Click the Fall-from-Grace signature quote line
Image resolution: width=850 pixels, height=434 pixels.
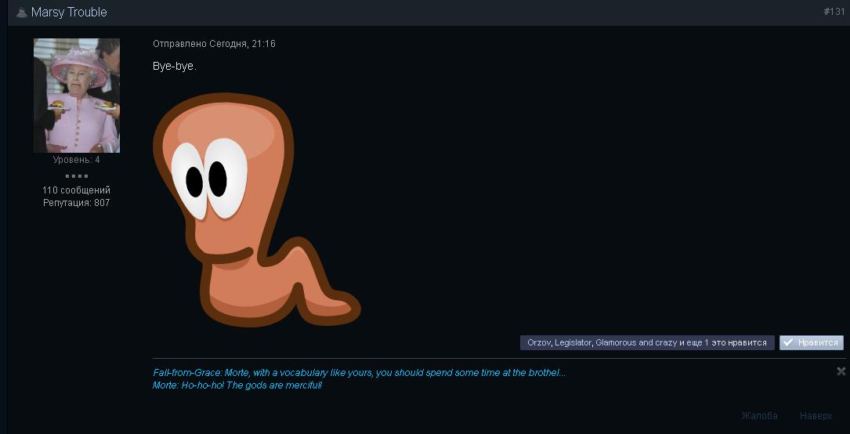(360, 373)
